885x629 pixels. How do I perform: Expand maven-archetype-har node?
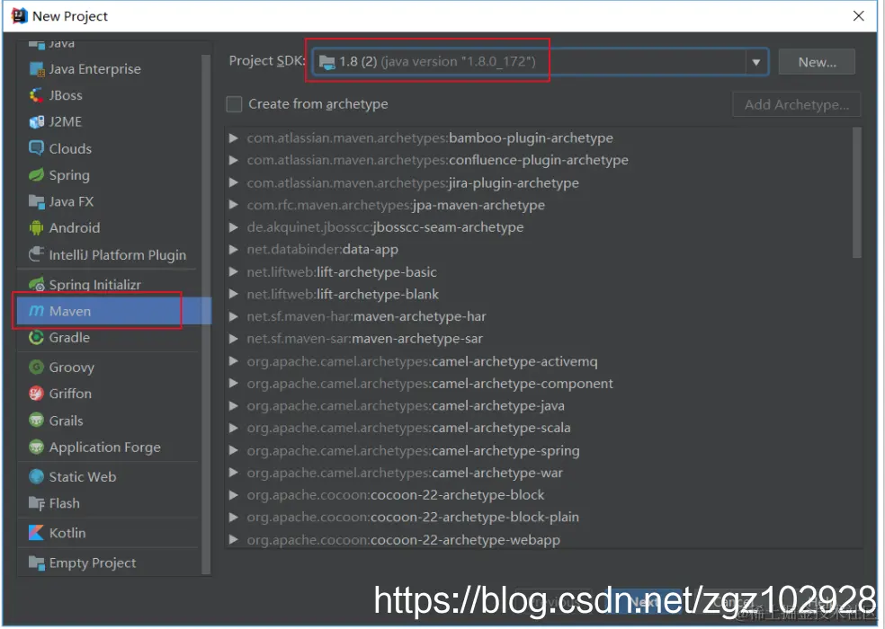[x=233, y=316]
